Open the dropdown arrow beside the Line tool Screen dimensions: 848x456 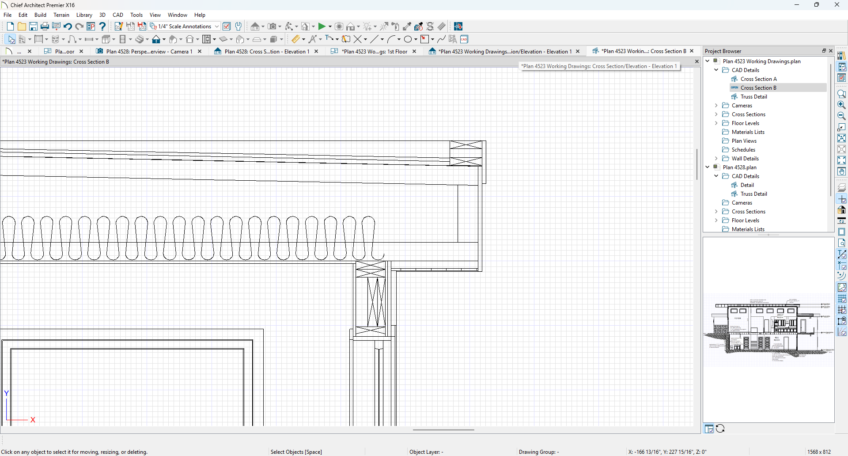click(x=382, y=39)
